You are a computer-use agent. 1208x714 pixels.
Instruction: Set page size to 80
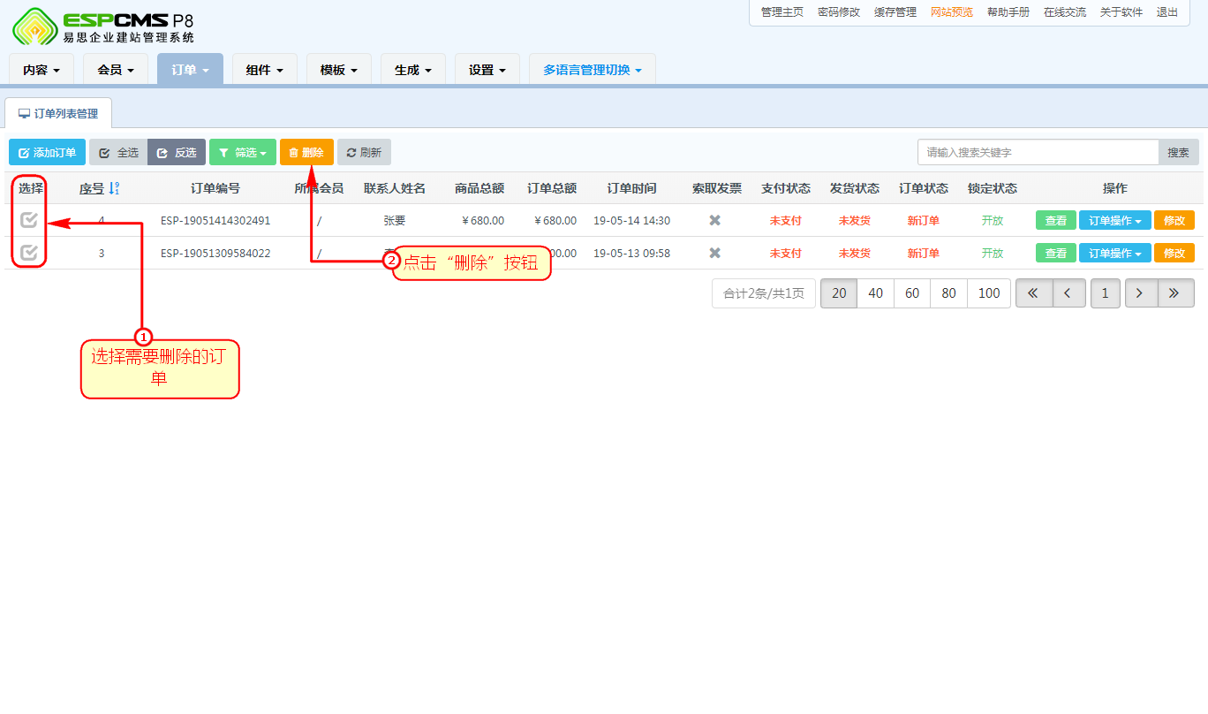tap(949, 293)
